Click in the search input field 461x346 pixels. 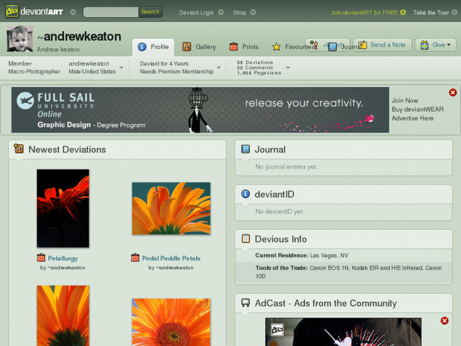tap(110, 12)
